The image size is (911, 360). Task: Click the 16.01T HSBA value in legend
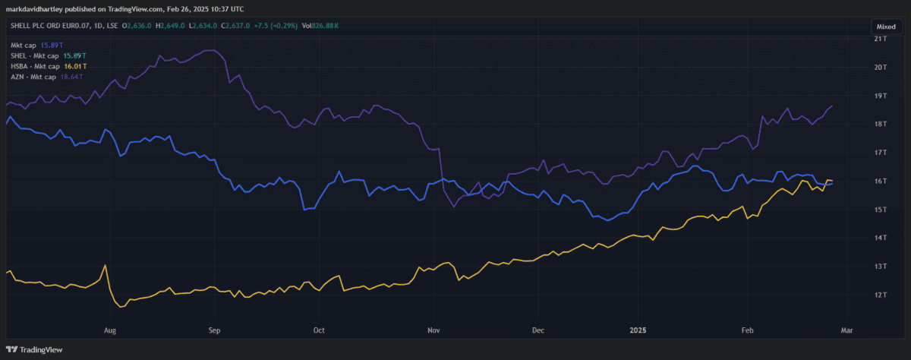71,66
